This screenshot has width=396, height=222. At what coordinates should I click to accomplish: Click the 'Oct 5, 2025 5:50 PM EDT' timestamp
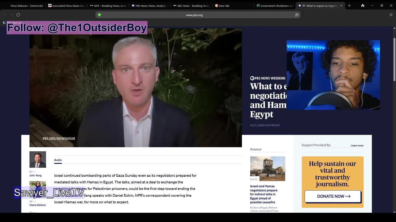tap(265, 125)
